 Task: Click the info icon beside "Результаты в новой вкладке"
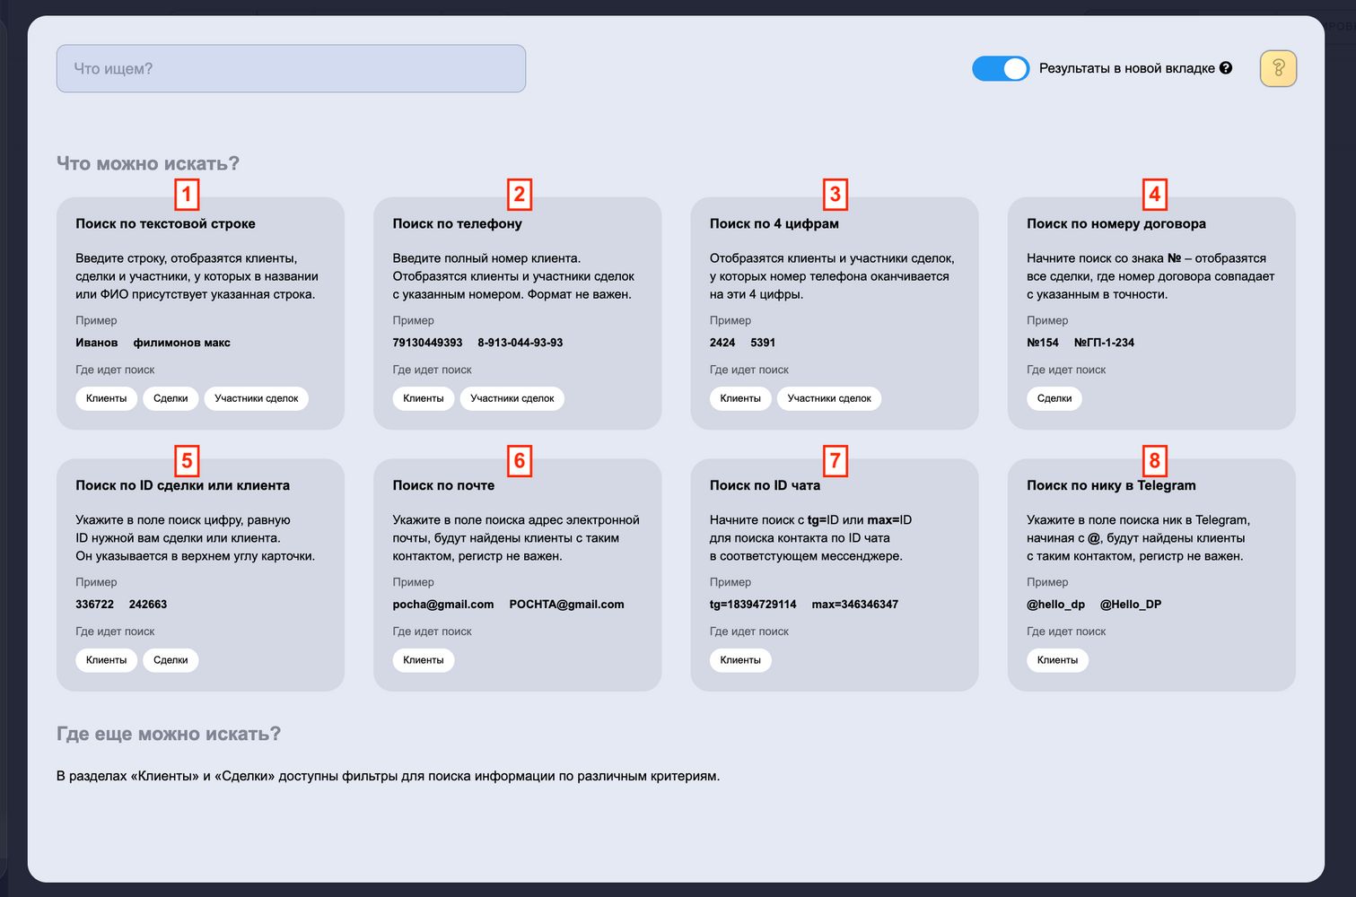(1226, 68)
